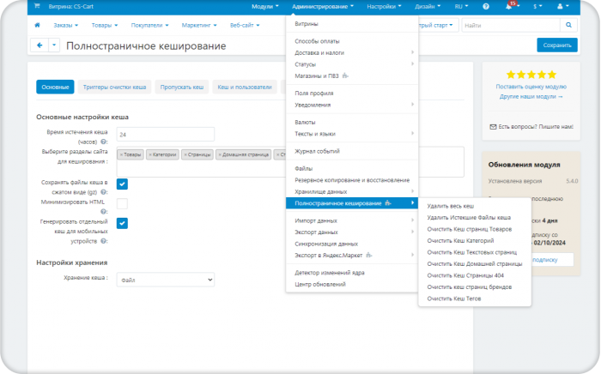Click the Сохранить button

pos(557,45)
